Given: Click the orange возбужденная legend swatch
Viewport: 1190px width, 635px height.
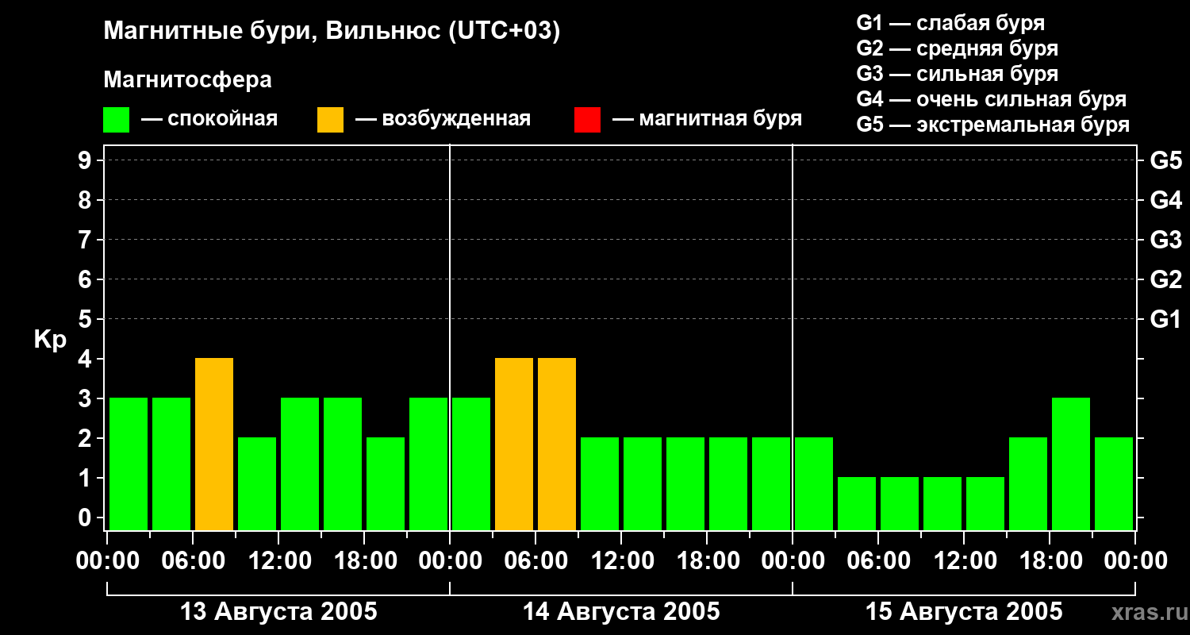Looking at the screenshot, I should tap(331, 120).
